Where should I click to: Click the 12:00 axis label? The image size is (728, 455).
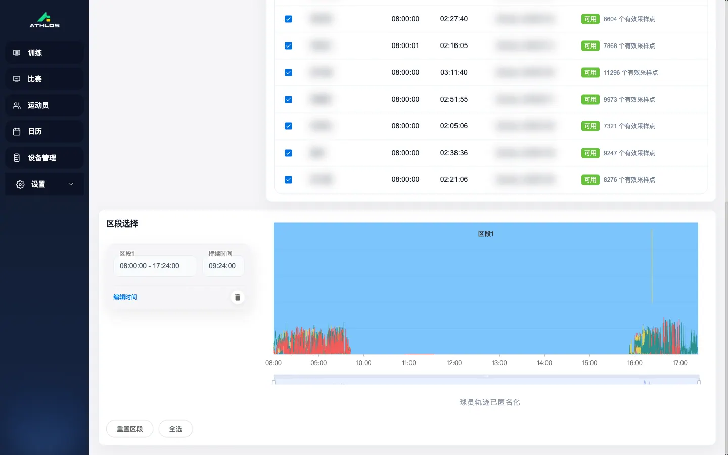pyautogui.click(x=454, y=363)
